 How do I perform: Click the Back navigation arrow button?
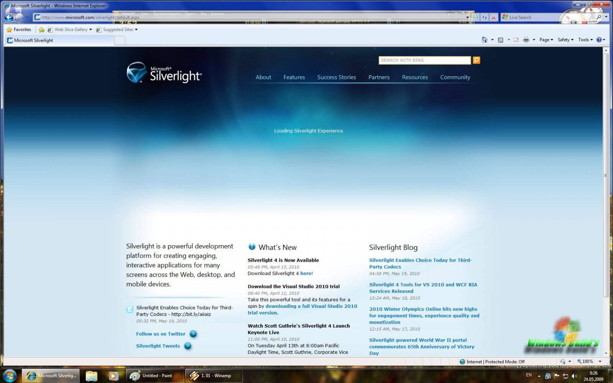point(9,17)
